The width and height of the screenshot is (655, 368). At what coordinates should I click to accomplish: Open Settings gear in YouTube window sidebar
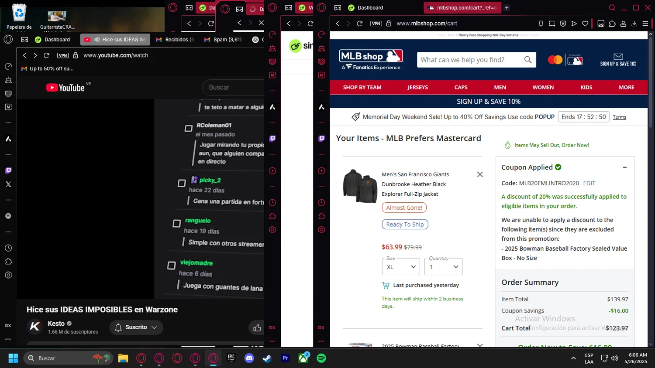tap(8, 275)
